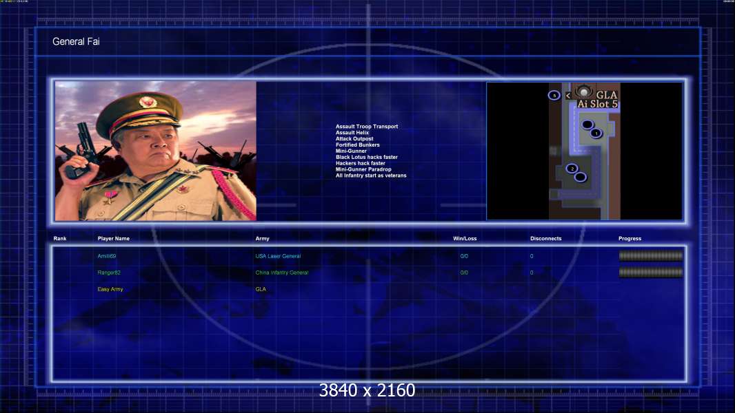This screenshot has height=413, width=735.
Task: Select player Ranger82 in the list
Action: coord(109,273)
